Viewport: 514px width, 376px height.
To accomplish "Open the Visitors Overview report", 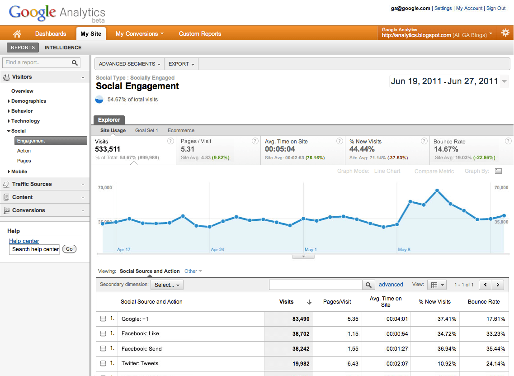I will click(22, 91).
